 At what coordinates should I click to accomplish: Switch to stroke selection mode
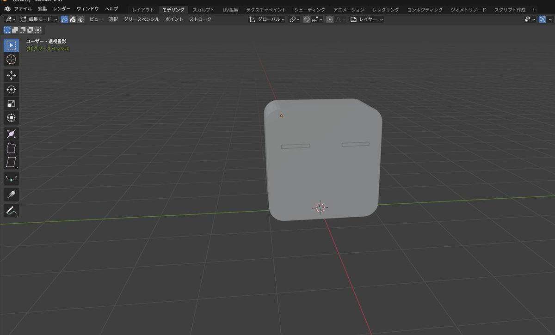click(x=73, y=19)
